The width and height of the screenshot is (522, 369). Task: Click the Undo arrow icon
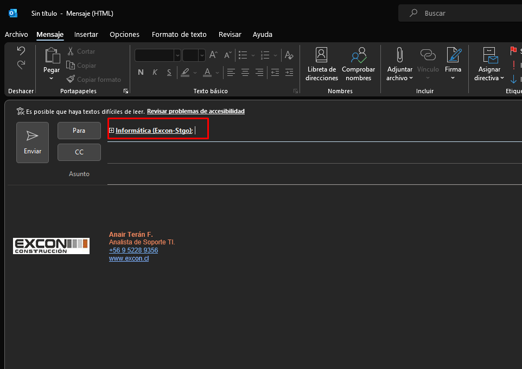(21, 51)
